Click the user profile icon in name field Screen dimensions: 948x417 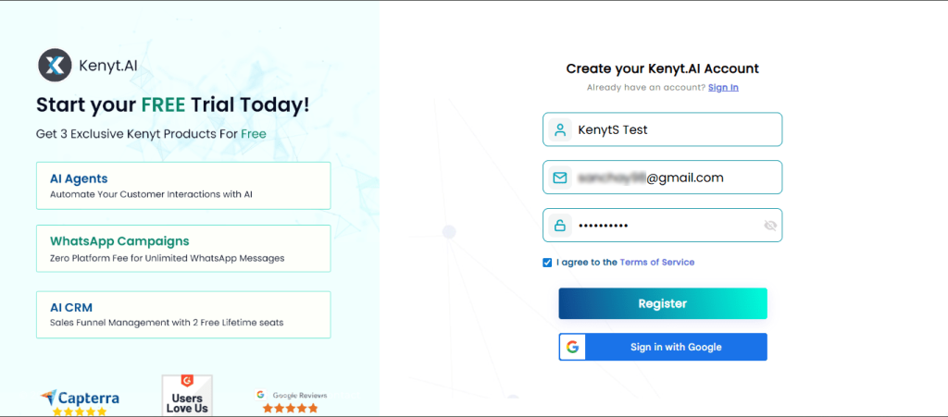click(560, 129)
